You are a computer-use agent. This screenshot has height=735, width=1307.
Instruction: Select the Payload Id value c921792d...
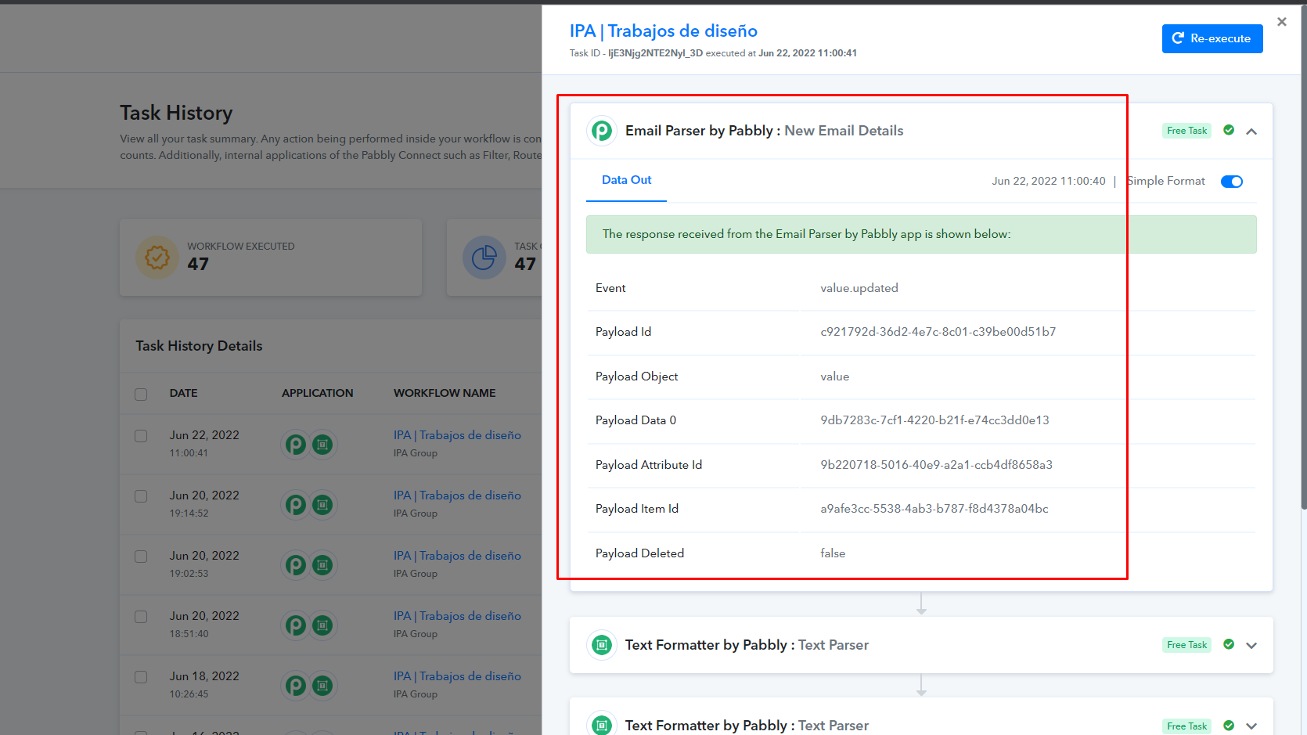pyautogui.click(x=938, y=332)
